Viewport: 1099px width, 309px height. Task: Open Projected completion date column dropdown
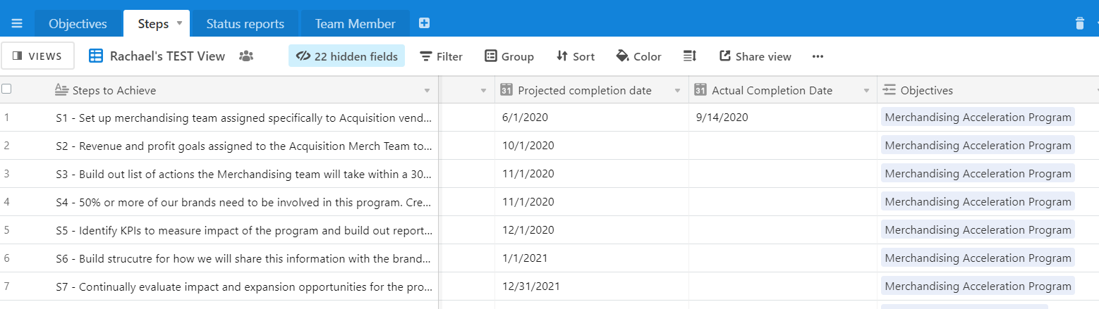click(x=677, y=91)
